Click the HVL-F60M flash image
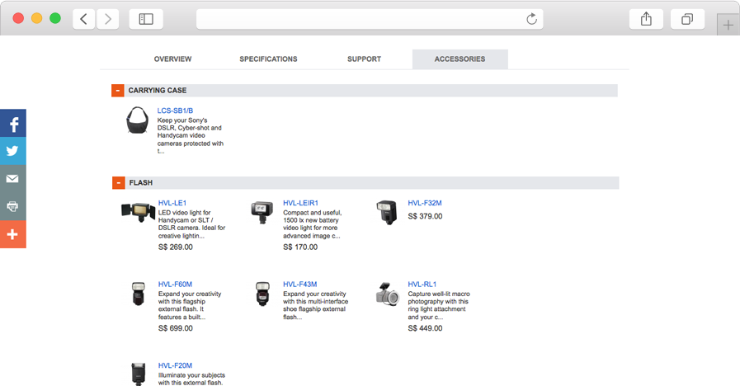The width and height of the screenshot is (740, 386). click(x=139, y=294)
